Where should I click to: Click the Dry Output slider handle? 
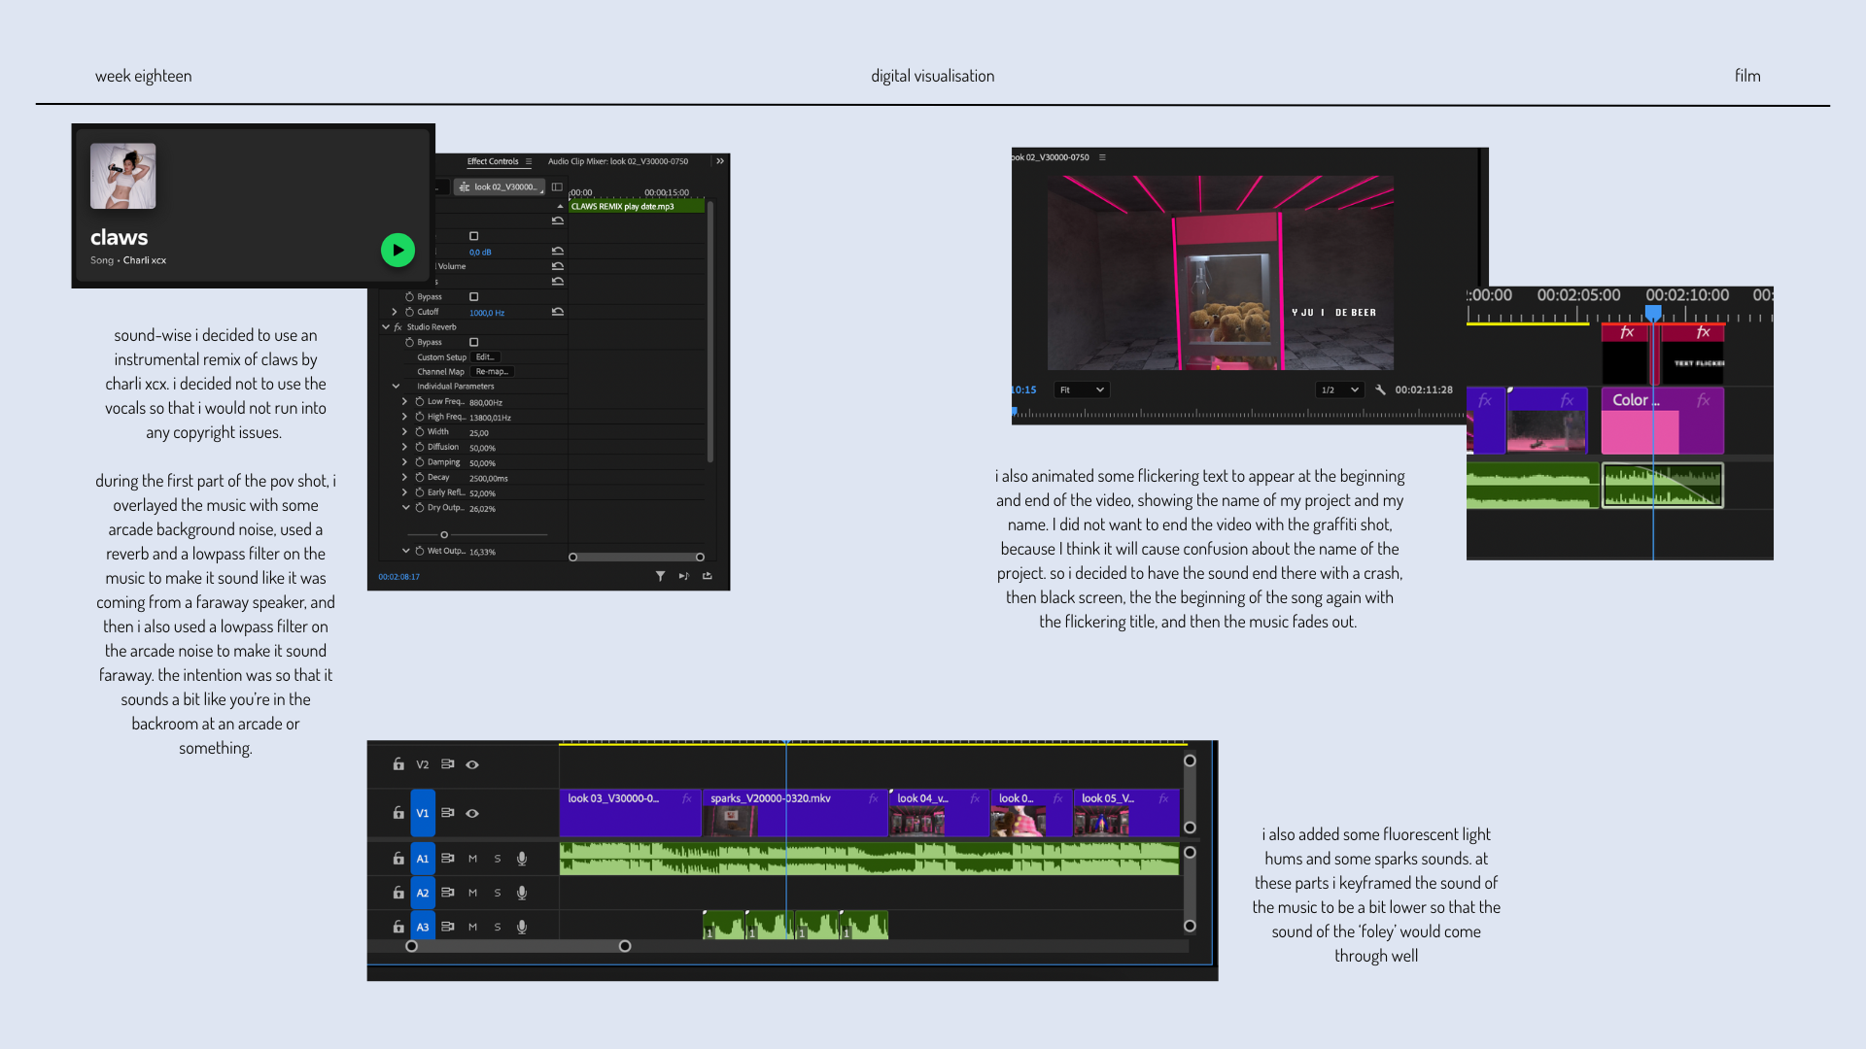tap(444, 534)
